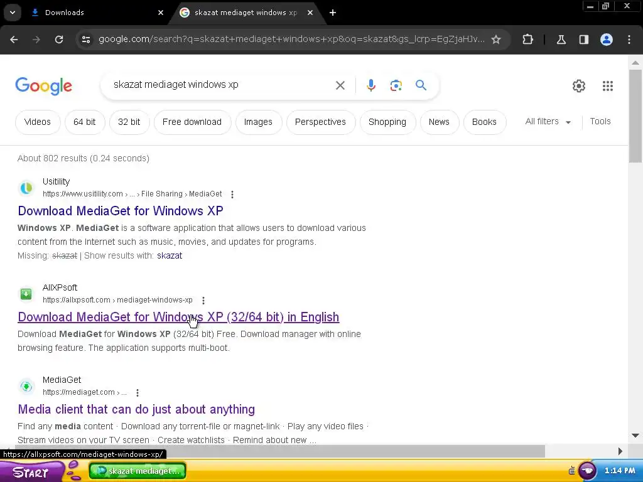
Task: Filter results by Videos
Action: point(37,122)
